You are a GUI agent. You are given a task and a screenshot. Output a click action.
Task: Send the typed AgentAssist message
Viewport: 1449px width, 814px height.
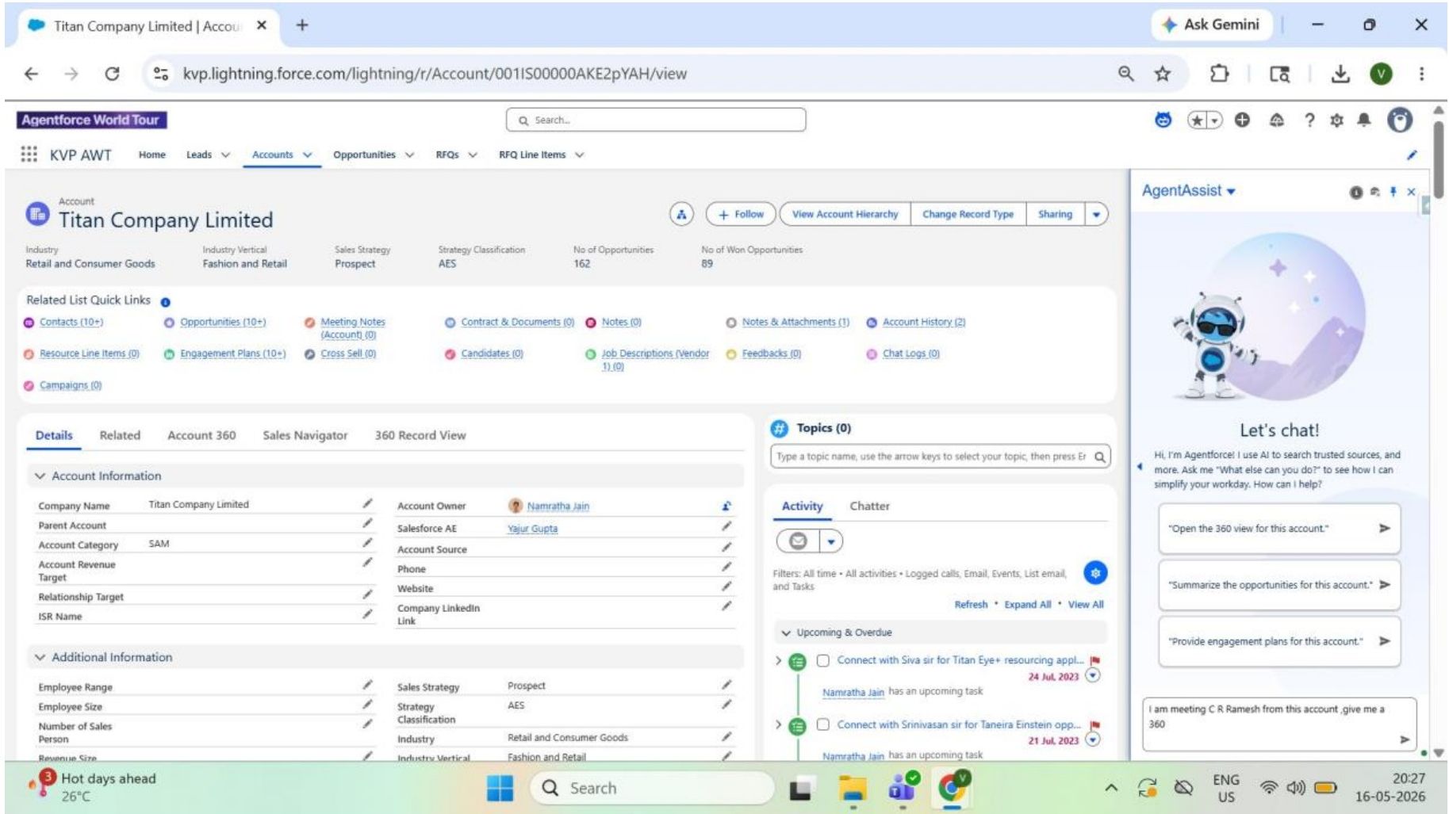tap(1405, 739)
